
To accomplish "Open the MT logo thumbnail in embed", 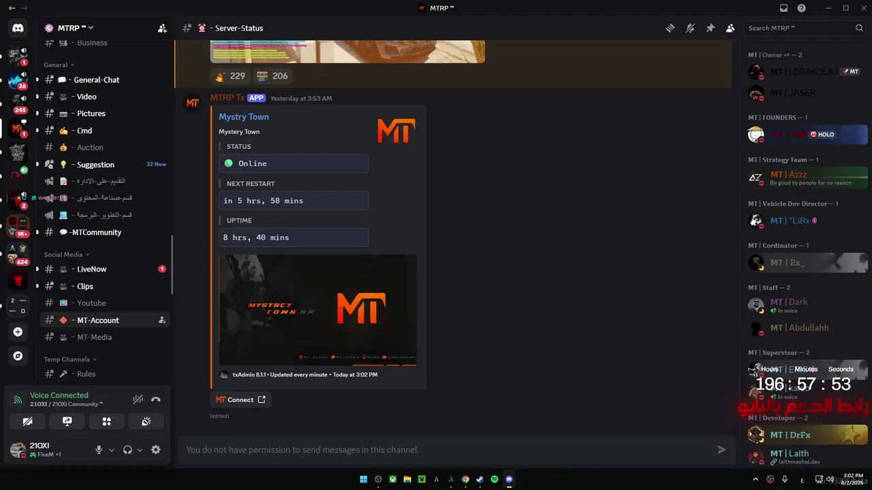I will pos(396,130).
